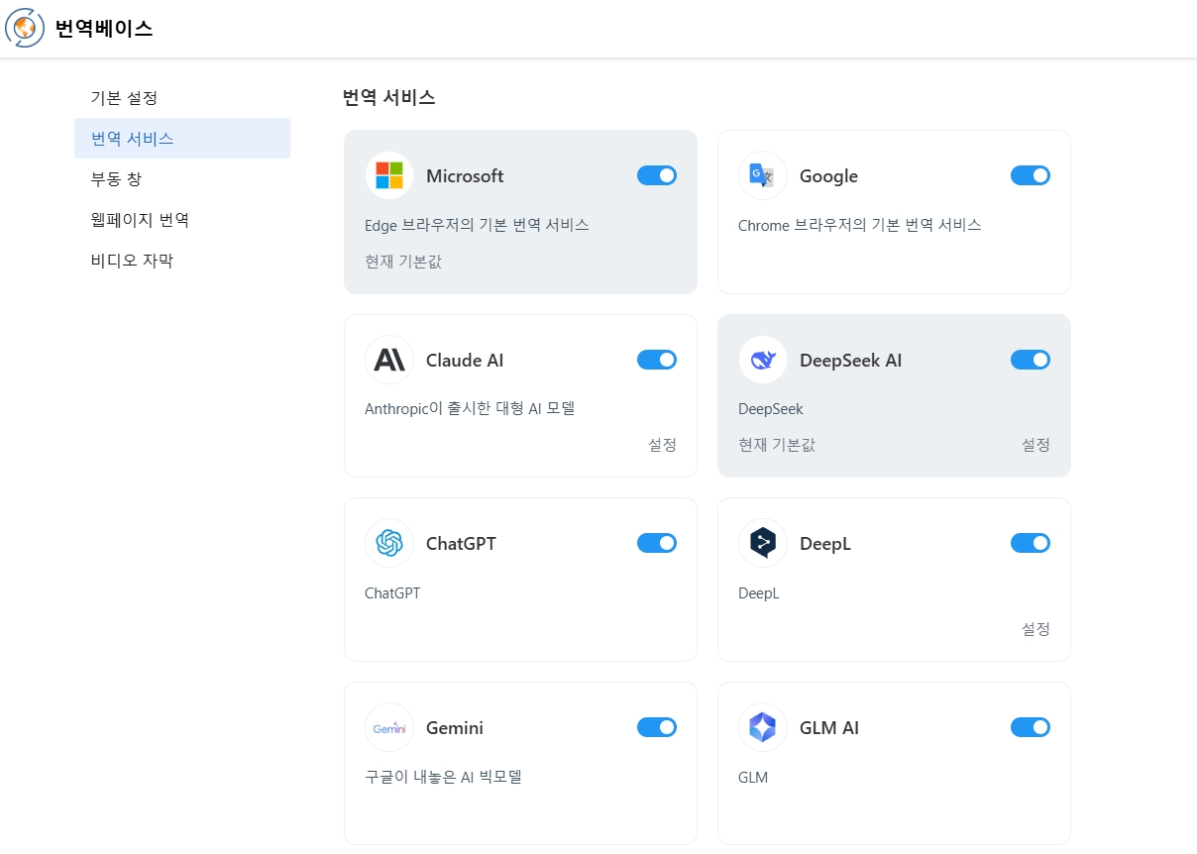1197x854 pixels.
Task: Click the 번역 서비스 page heading
Action: point(388,97)
